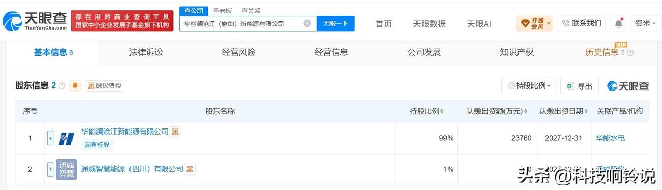Viewport: 662px width, 190px height.
Task: Click 华能澜沧江 company logo thumbnail
Action: click(66, 138)
